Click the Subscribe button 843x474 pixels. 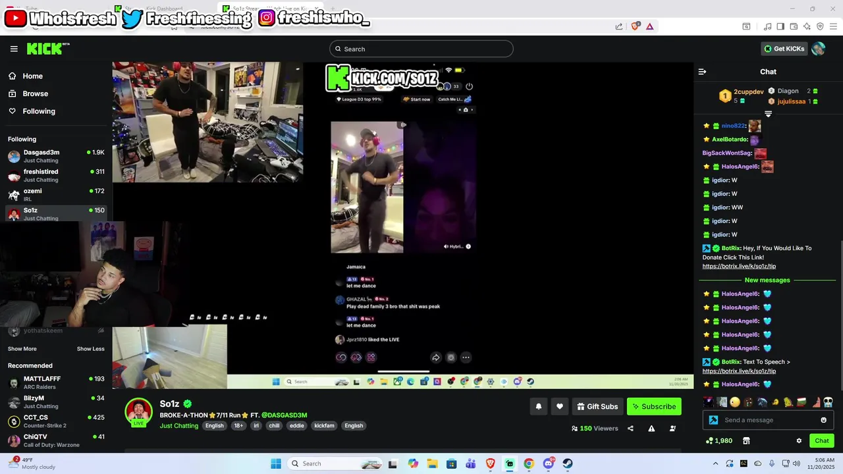coord(654,407)
